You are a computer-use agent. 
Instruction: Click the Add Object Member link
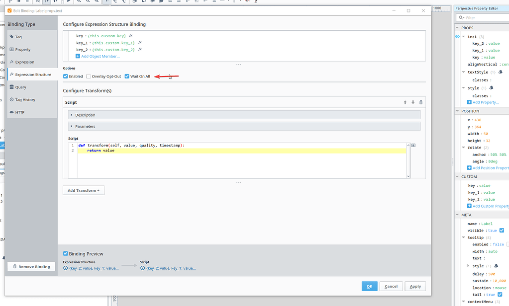[100, 56]
